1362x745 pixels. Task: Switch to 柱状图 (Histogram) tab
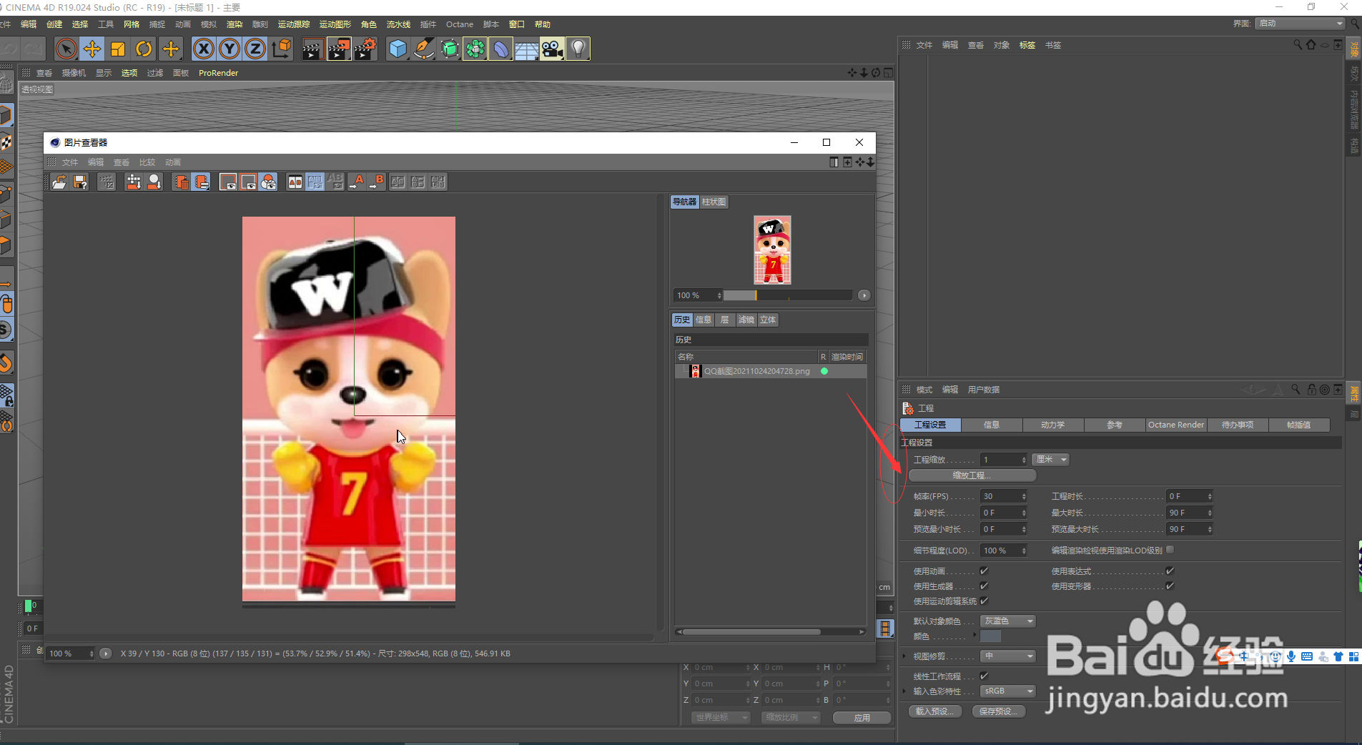pyautogui.click(x=714, y=202)
